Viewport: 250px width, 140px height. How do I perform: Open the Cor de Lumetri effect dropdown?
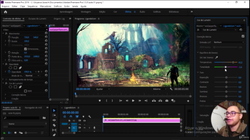tap(220, 30)
